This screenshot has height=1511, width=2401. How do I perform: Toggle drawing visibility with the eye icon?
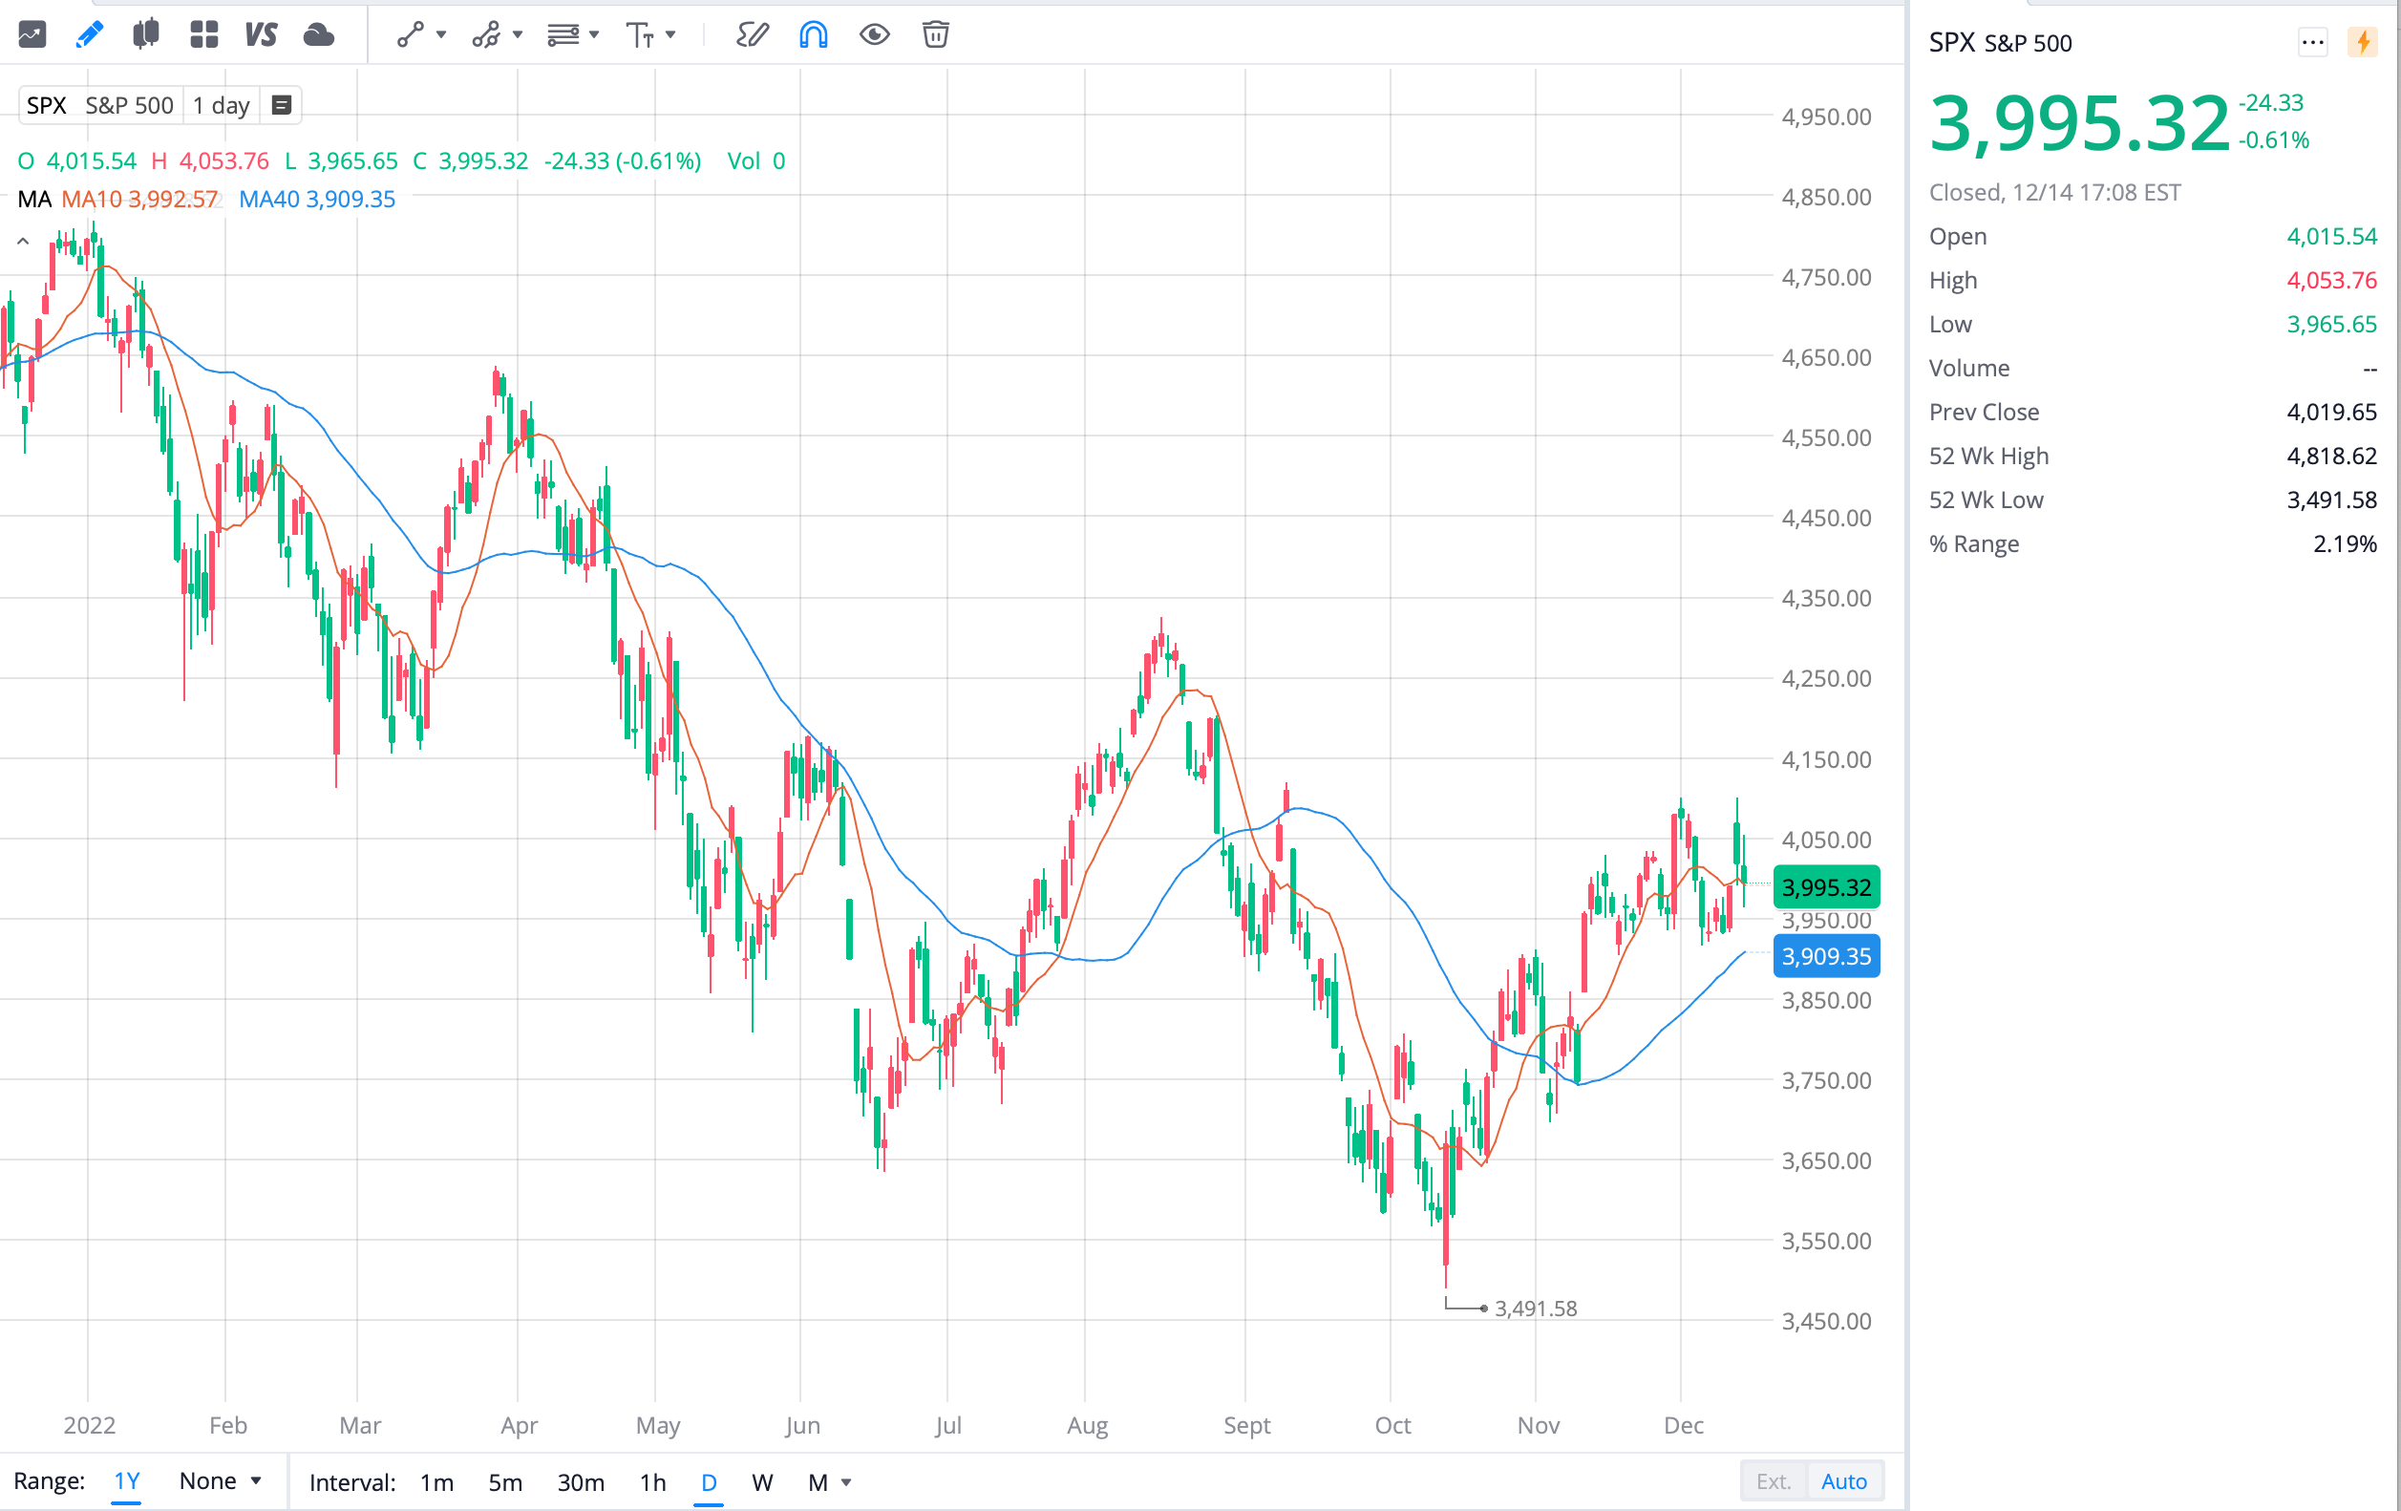tap(875, 34)
